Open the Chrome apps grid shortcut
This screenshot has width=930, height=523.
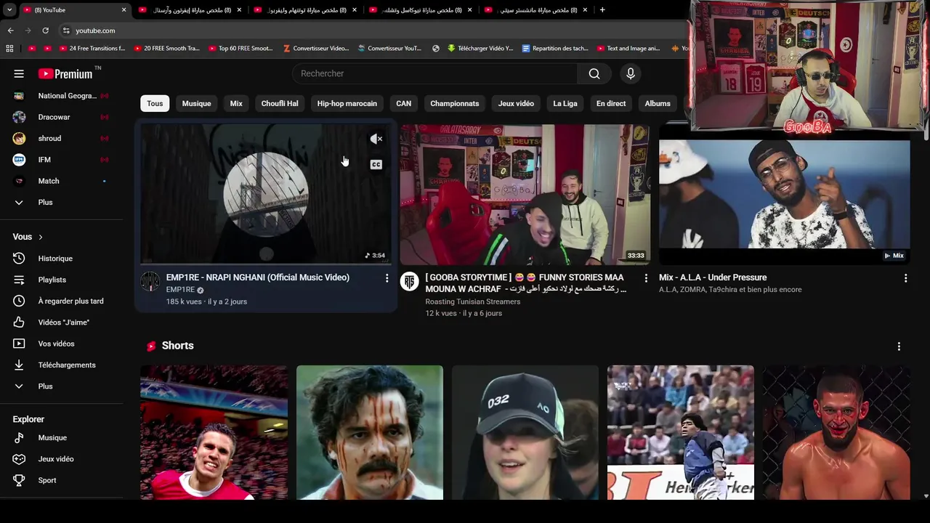[9, 49]
